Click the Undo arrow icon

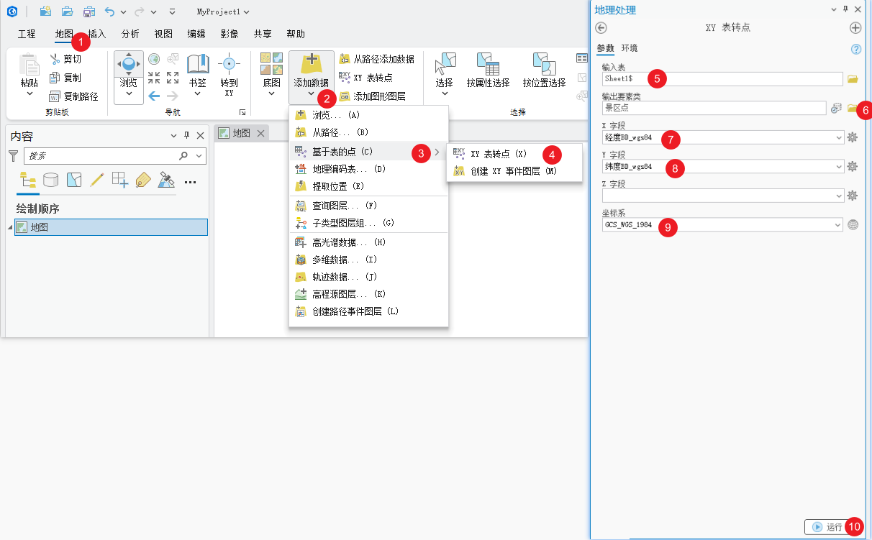click(109, 12)
